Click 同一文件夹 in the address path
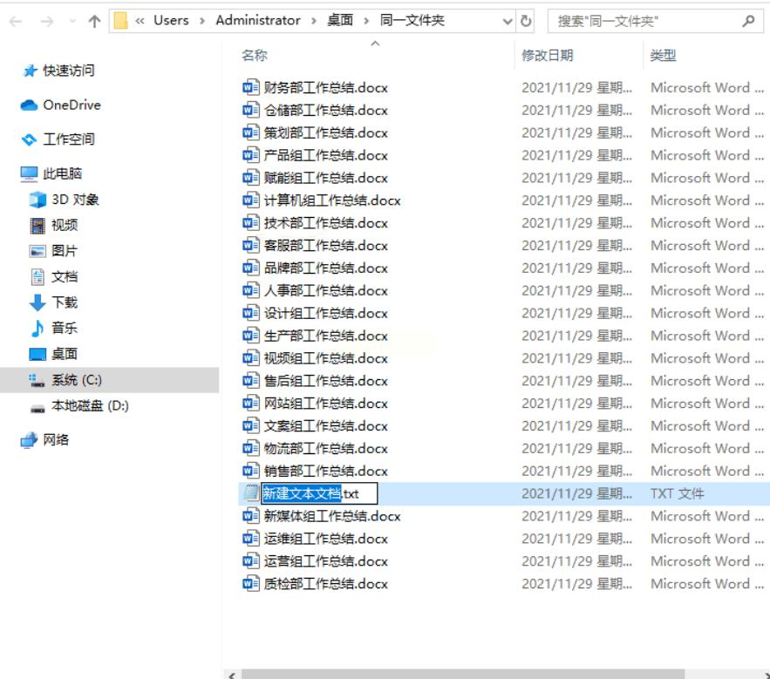Viewport: 770px width, 679px height. pos(412,20)
